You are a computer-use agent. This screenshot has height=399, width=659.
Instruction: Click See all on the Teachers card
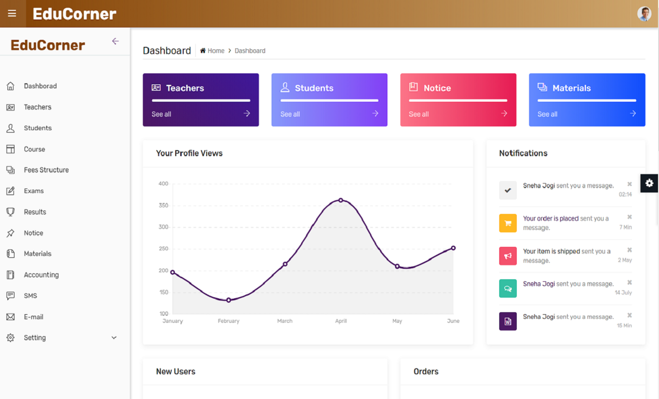coord(161,114)
